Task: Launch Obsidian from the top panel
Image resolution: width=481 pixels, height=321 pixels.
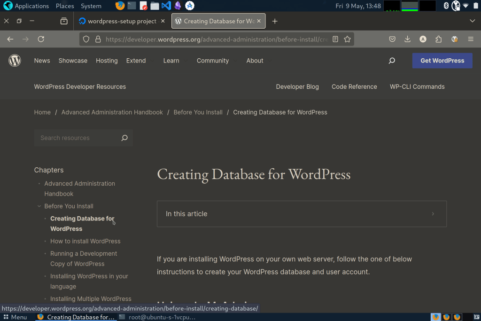Action: click(178, 6)
